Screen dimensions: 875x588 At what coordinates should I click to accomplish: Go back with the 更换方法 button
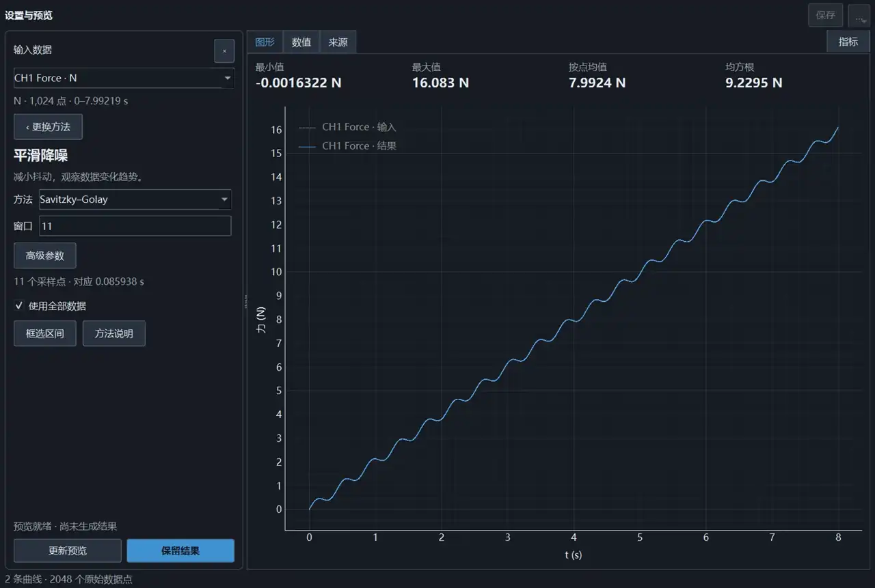(x=48, y=127)
